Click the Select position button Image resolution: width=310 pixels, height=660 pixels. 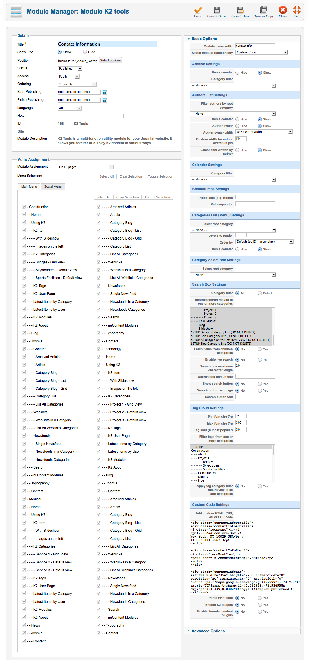pyautogui.click(x=110, y=61)
